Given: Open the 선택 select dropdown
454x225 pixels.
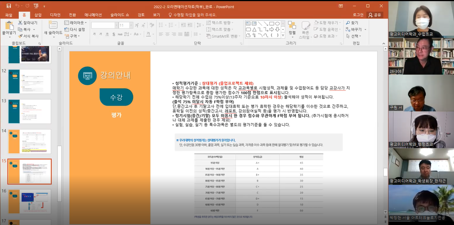Looking at the screenshot, I should point(353,36).
